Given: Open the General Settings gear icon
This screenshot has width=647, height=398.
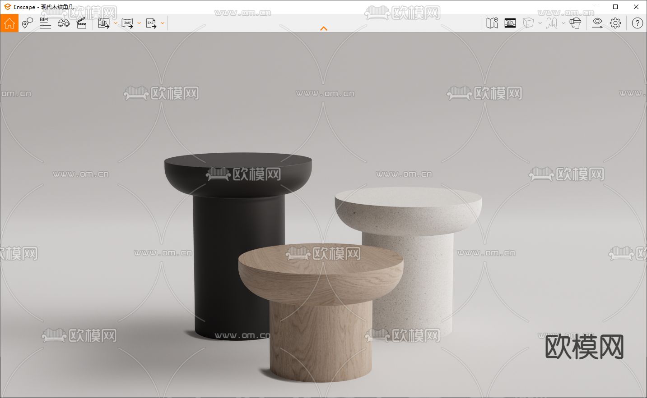Looking at the screenshot, I should point(615,23).
